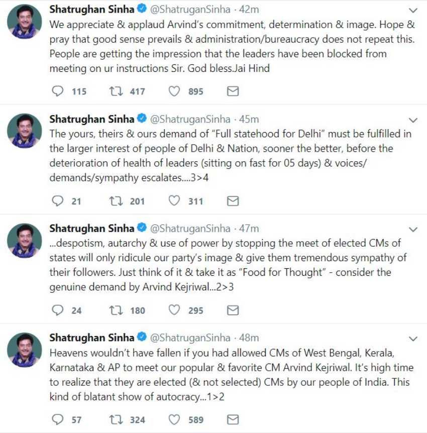
Task: Open profile photo beside the 48m tweet
Action: click(25, 350)
